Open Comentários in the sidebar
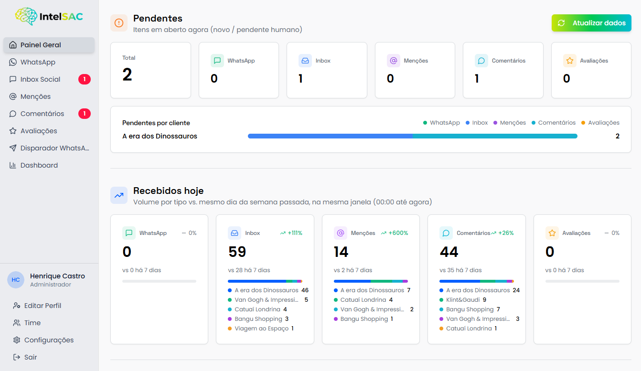Image resolution: width=641 pixels, height=371 pixels. click(x=49, y=114)
